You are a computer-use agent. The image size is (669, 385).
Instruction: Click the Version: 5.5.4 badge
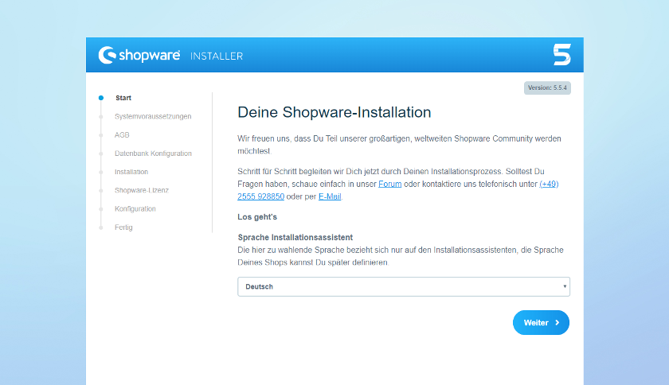tap(547, 87)
